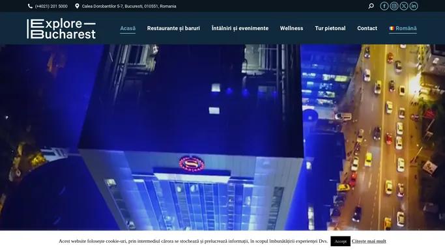
Task: Open Întâlniri și evenimente menu
Action: (240, 29)
